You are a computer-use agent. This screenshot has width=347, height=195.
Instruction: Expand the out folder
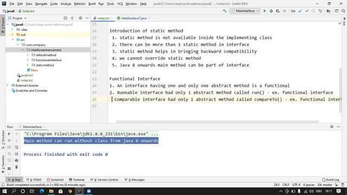(12, 35)
